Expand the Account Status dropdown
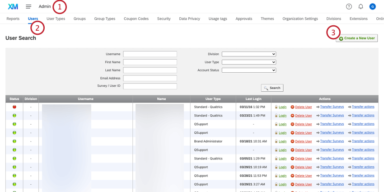Viewport: 384px width, 192px height. 248,70
